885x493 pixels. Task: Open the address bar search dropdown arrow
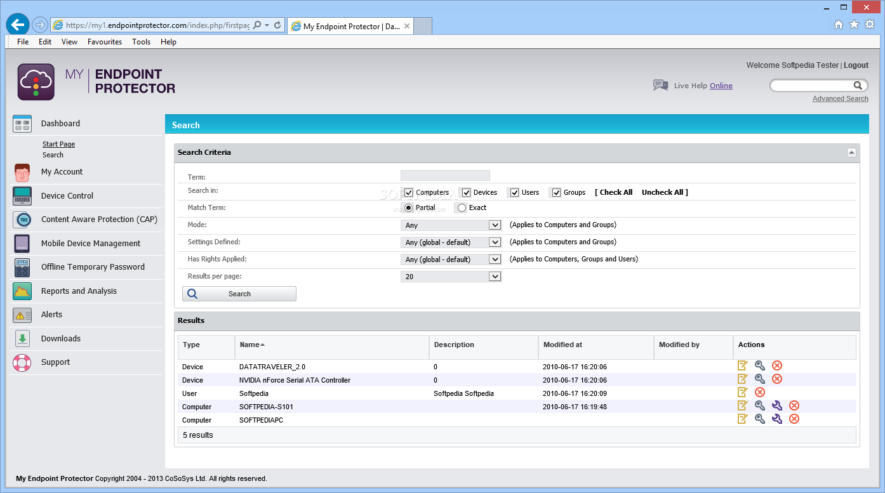point(267,25)
